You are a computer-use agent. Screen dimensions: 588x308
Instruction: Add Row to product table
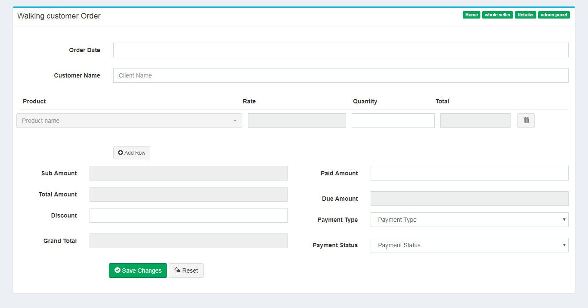[x=132, y=153]
